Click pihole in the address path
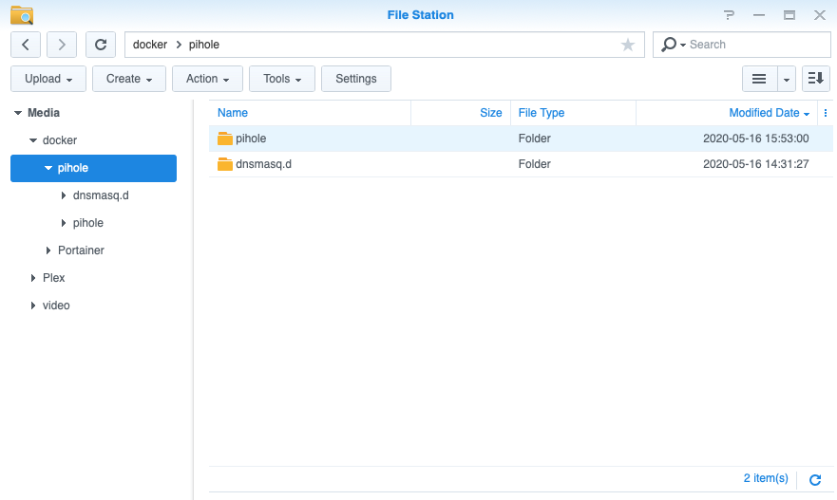The width and height of the screenshot is (837, 500). coord(204,45)
